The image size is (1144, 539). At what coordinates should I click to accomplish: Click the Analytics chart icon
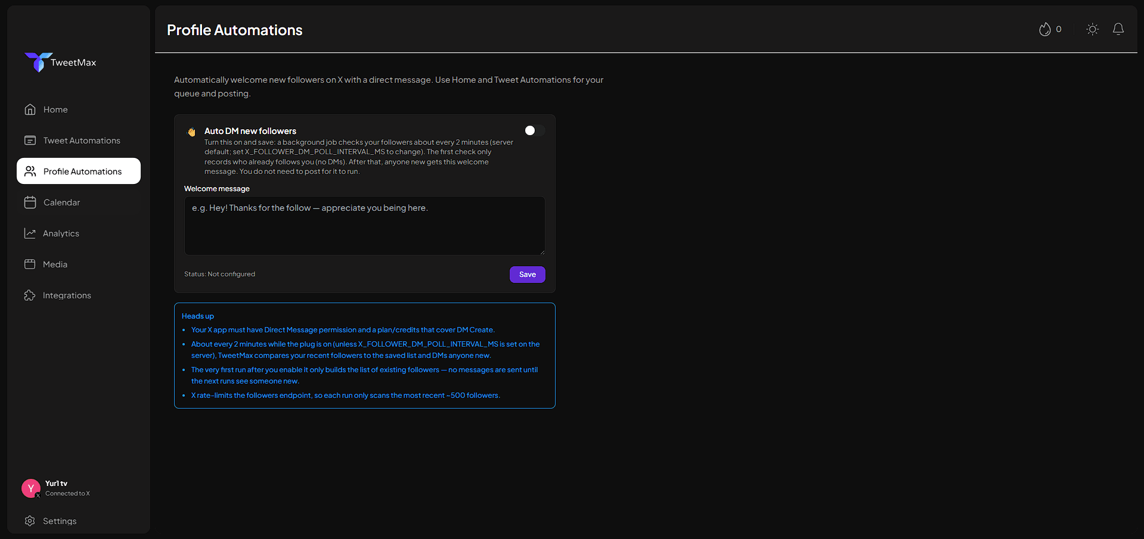[x=30, y=233]
